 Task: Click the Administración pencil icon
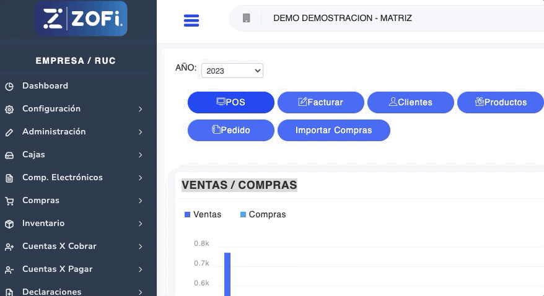coord(9,132)
